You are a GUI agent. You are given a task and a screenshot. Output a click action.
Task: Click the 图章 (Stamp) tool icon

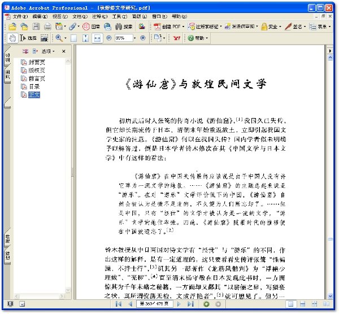point(86,27)
